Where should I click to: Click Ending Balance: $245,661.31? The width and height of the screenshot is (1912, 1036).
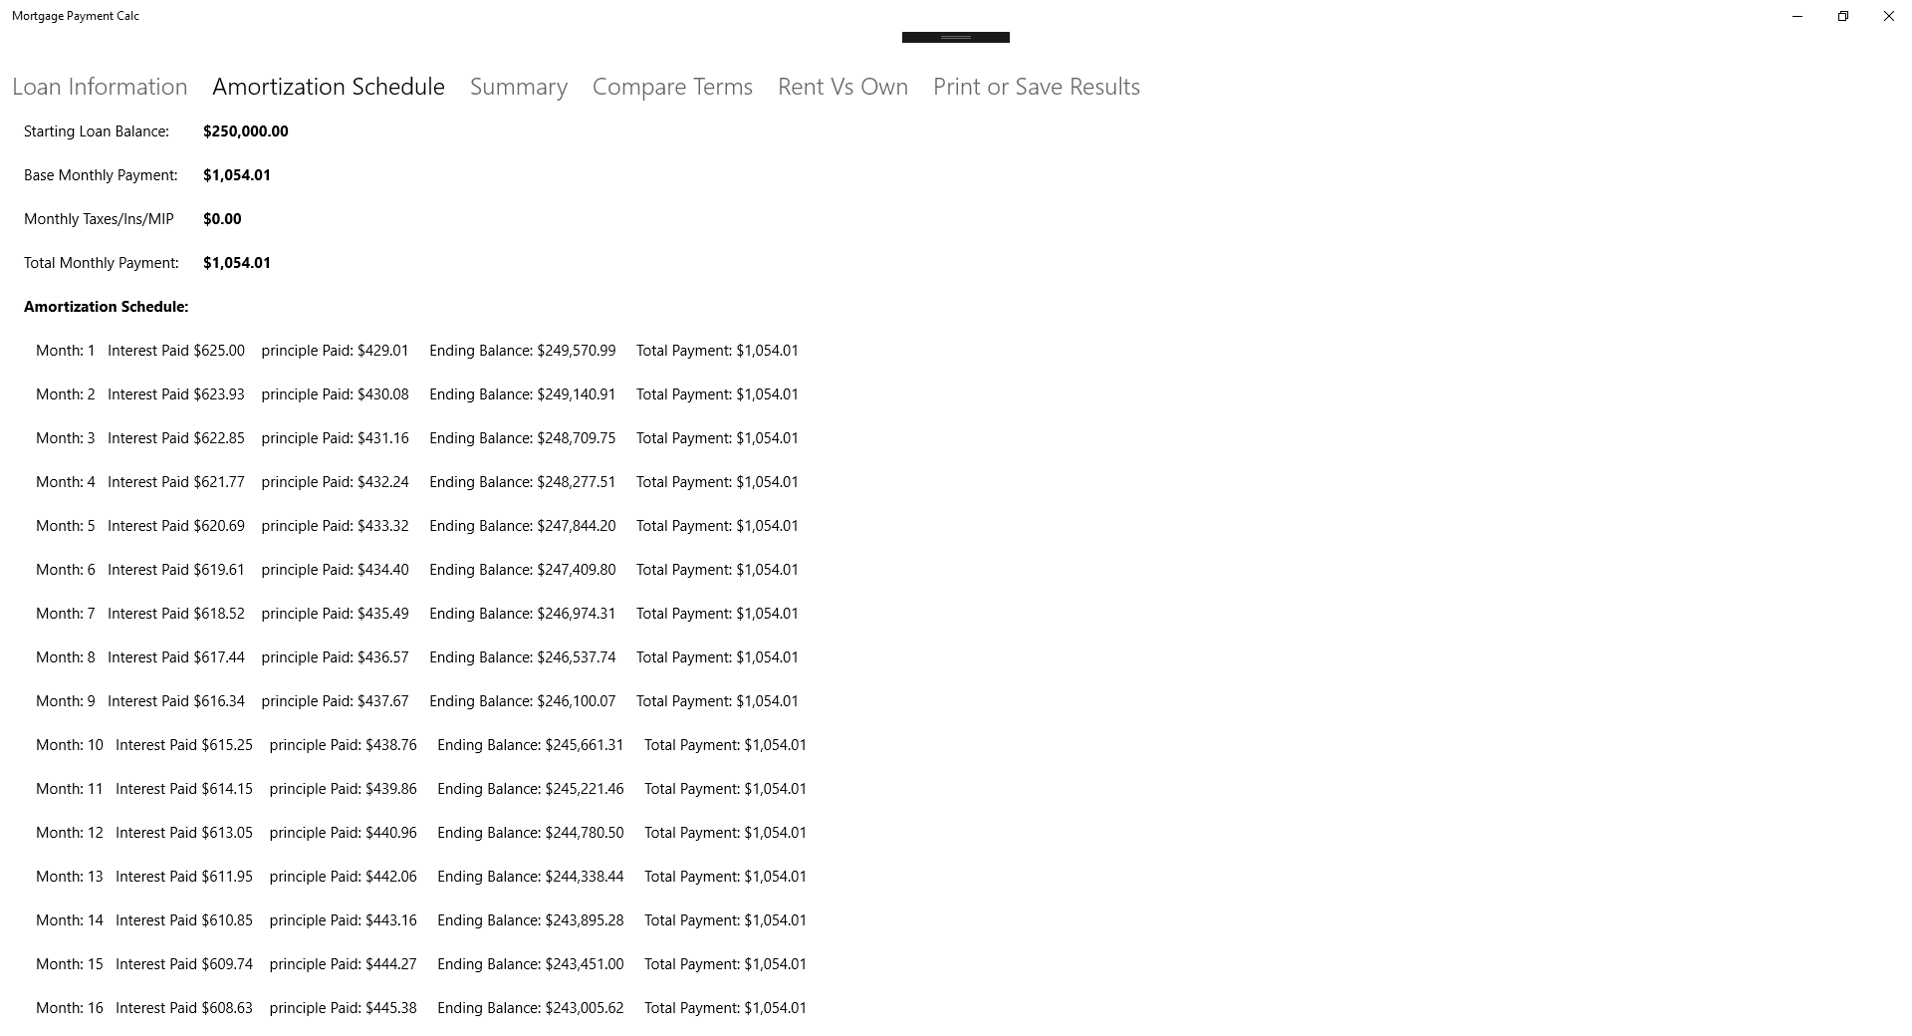(531, 745)
